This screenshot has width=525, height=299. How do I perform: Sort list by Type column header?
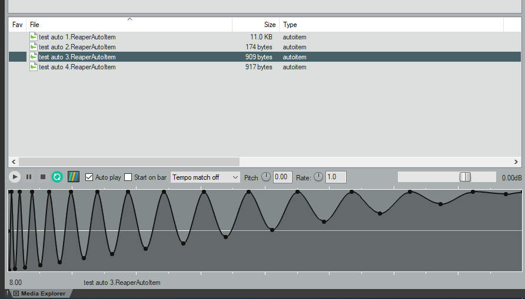[391, 25]
